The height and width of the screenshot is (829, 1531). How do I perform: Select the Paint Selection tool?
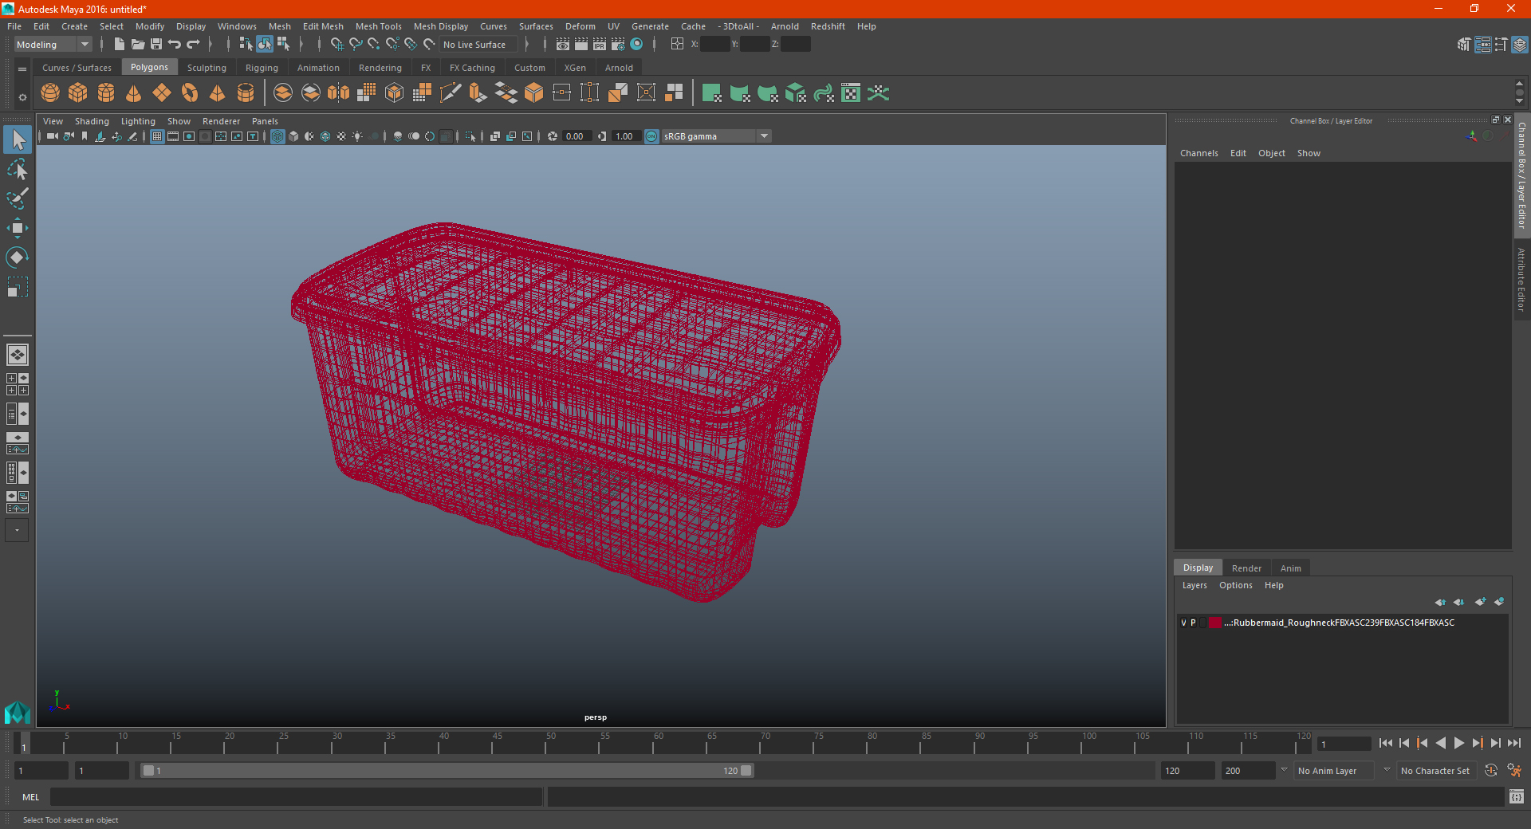click(x=17, y=198)
